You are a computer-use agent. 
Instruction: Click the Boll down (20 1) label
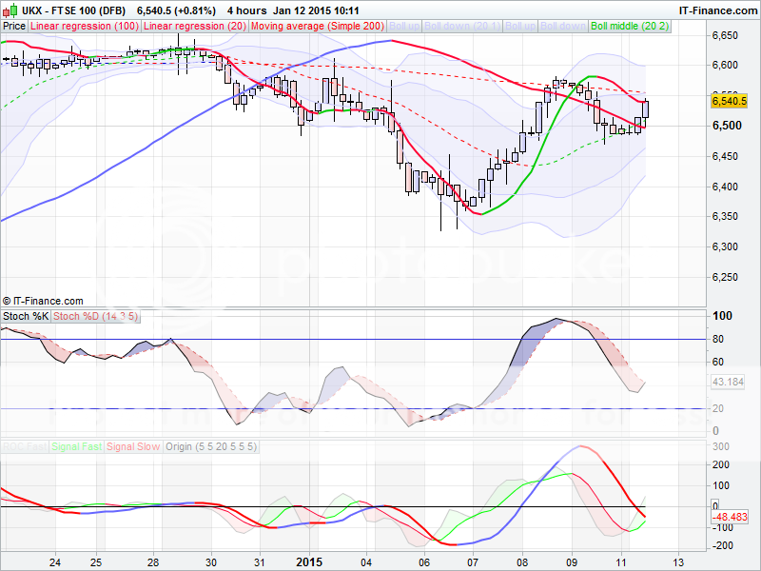pos(460,27)
